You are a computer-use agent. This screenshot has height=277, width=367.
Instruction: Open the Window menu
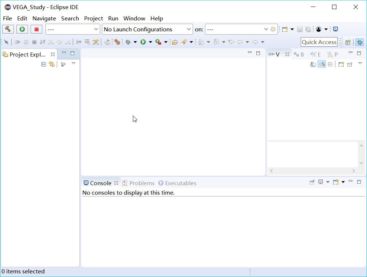134,19
